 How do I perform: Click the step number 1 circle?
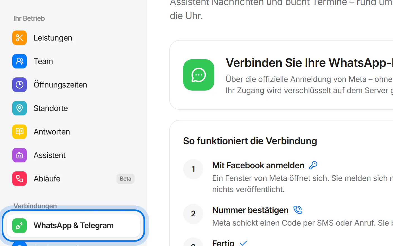pos(193,169)
